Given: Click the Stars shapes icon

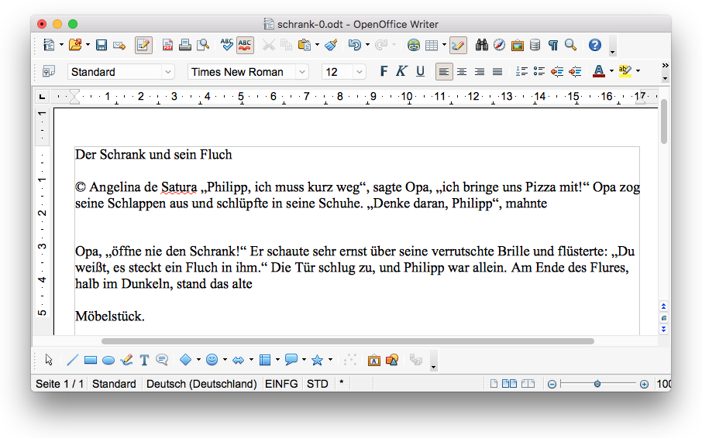Looking at the screenshot, I should tap(318, 360).
